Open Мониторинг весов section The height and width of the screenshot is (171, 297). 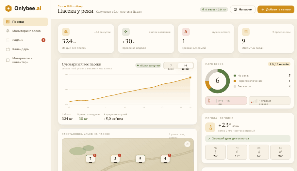pos(25,31)
